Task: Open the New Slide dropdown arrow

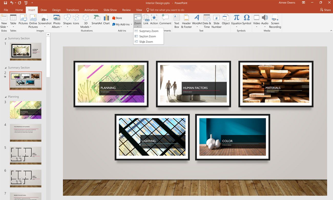Action: (x=7, y=27)
